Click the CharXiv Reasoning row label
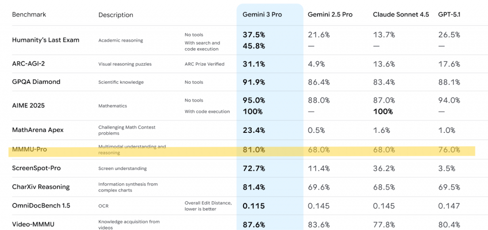The height and width of the screenshot is (230, 488). [x=41, y=187]
